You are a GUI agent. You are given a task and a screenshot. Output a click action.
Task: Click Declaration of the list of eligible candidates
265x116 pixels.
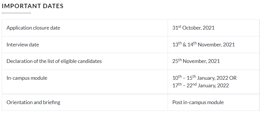point(54,61)
